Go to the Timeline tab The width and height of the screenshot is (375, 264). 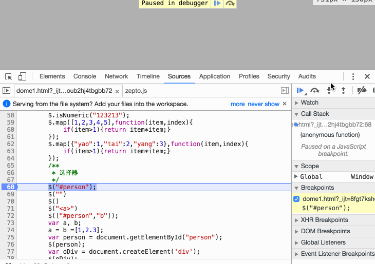tap(148, 76)
